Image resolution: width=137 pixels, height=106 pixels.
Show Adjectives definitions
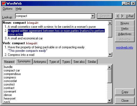coord(125,34)
